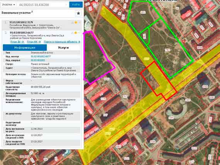
Task: Follow the Поиск в границах объекта link
Action: coord(62,42)
